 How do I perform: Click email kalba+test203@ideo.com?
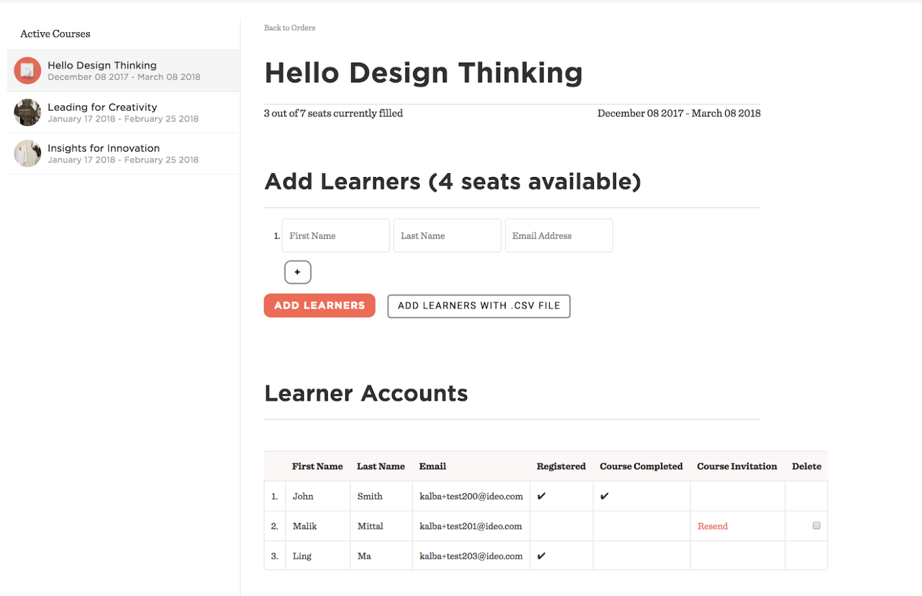coord(471,556)
